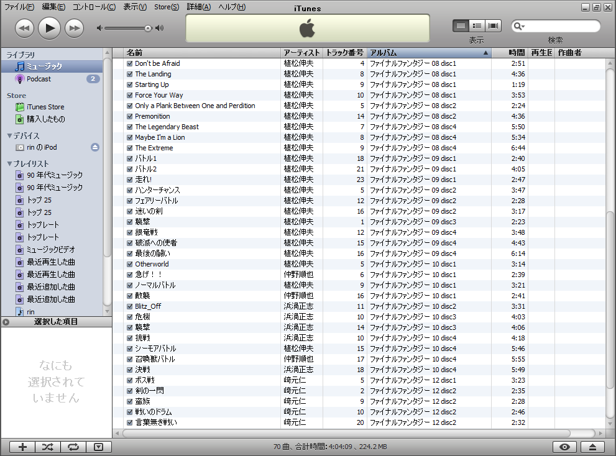Image resolution: width=616 pixels, height=456 pixels.
Task: Click the previous track rewind button
Action: click(x=24, y=29)
